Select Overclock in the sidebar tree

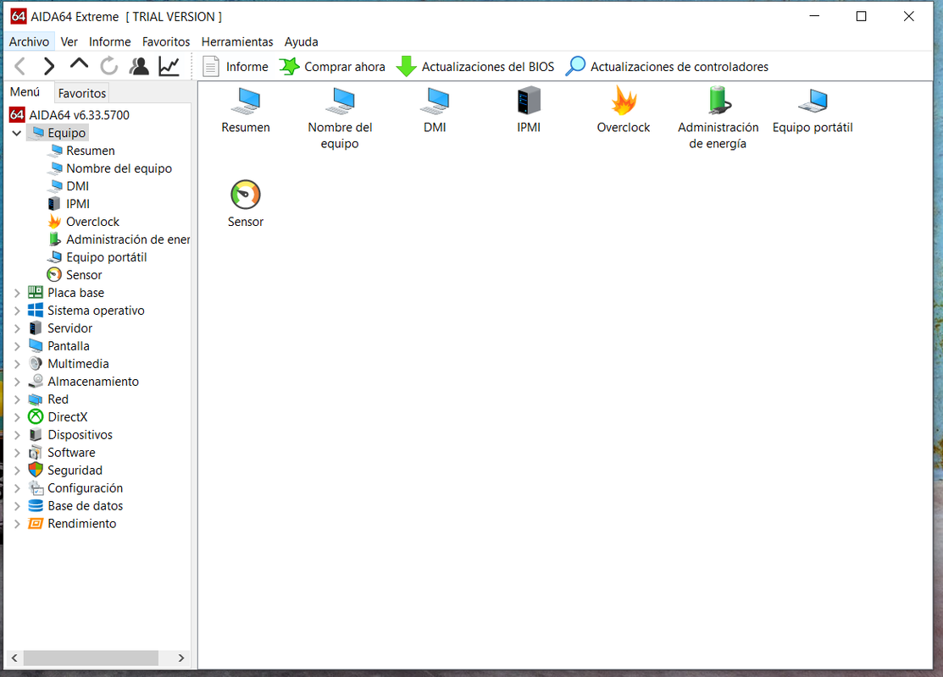(x=84, y=222)
